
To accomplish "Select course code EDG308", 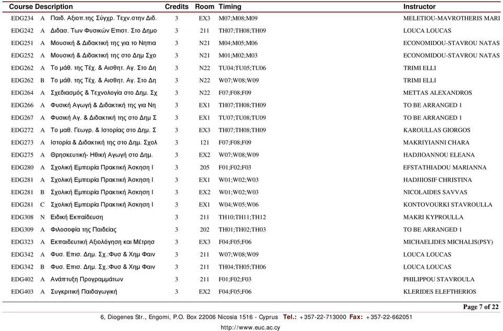I will pos(22,217).
